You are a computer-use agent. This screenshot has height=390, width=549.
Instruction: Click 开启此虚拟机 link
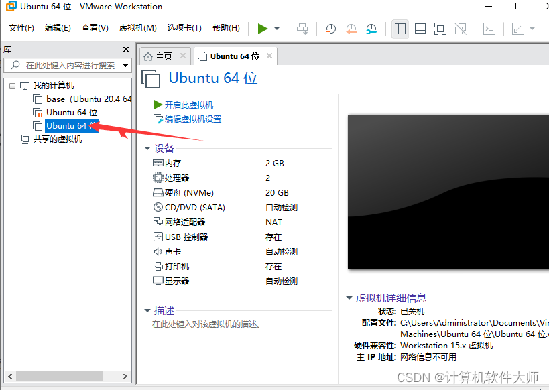(x=188, y=105)
